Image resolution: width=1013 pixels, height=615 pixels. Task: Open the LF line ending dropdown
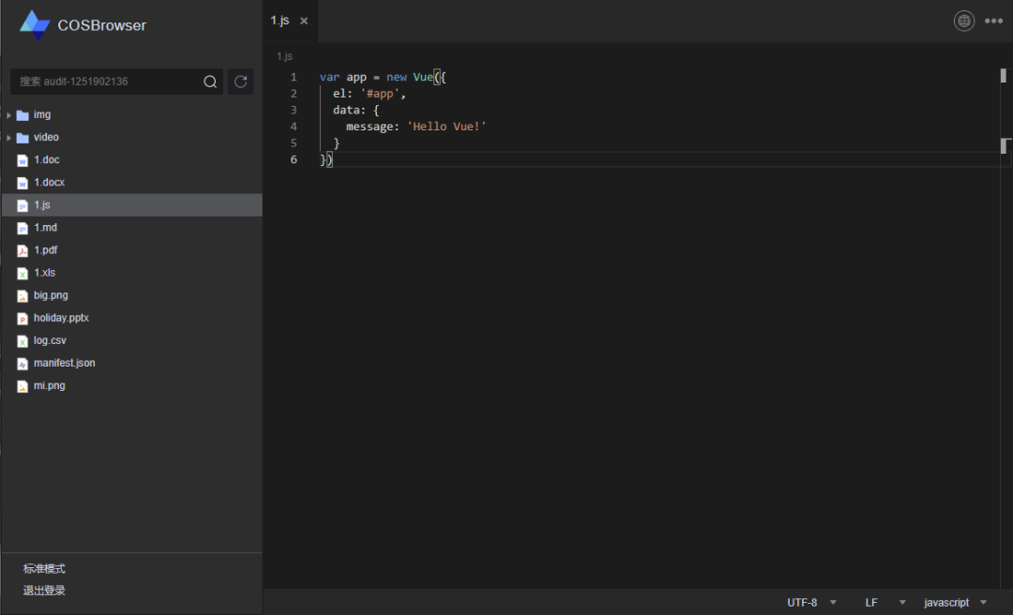(885, 603)
